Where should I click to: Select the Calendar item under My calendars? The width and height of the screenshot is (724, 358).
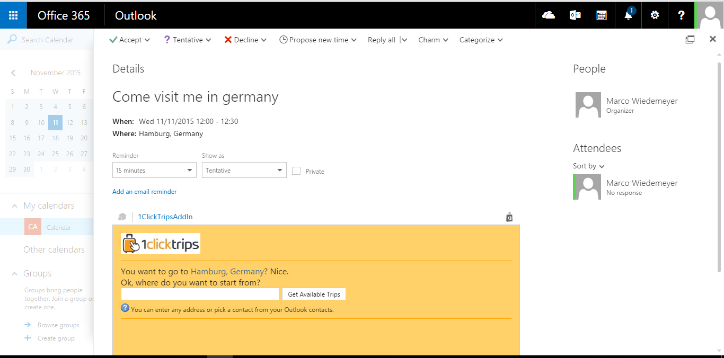click(x=47, y=227)
